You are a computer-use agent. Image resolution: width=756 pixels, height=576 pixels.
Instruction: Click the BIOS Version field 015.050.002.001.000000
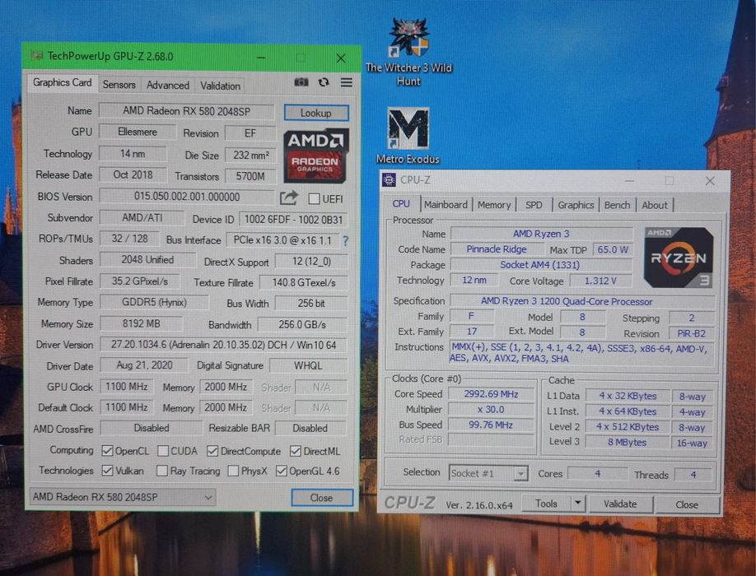pos(187,197)
